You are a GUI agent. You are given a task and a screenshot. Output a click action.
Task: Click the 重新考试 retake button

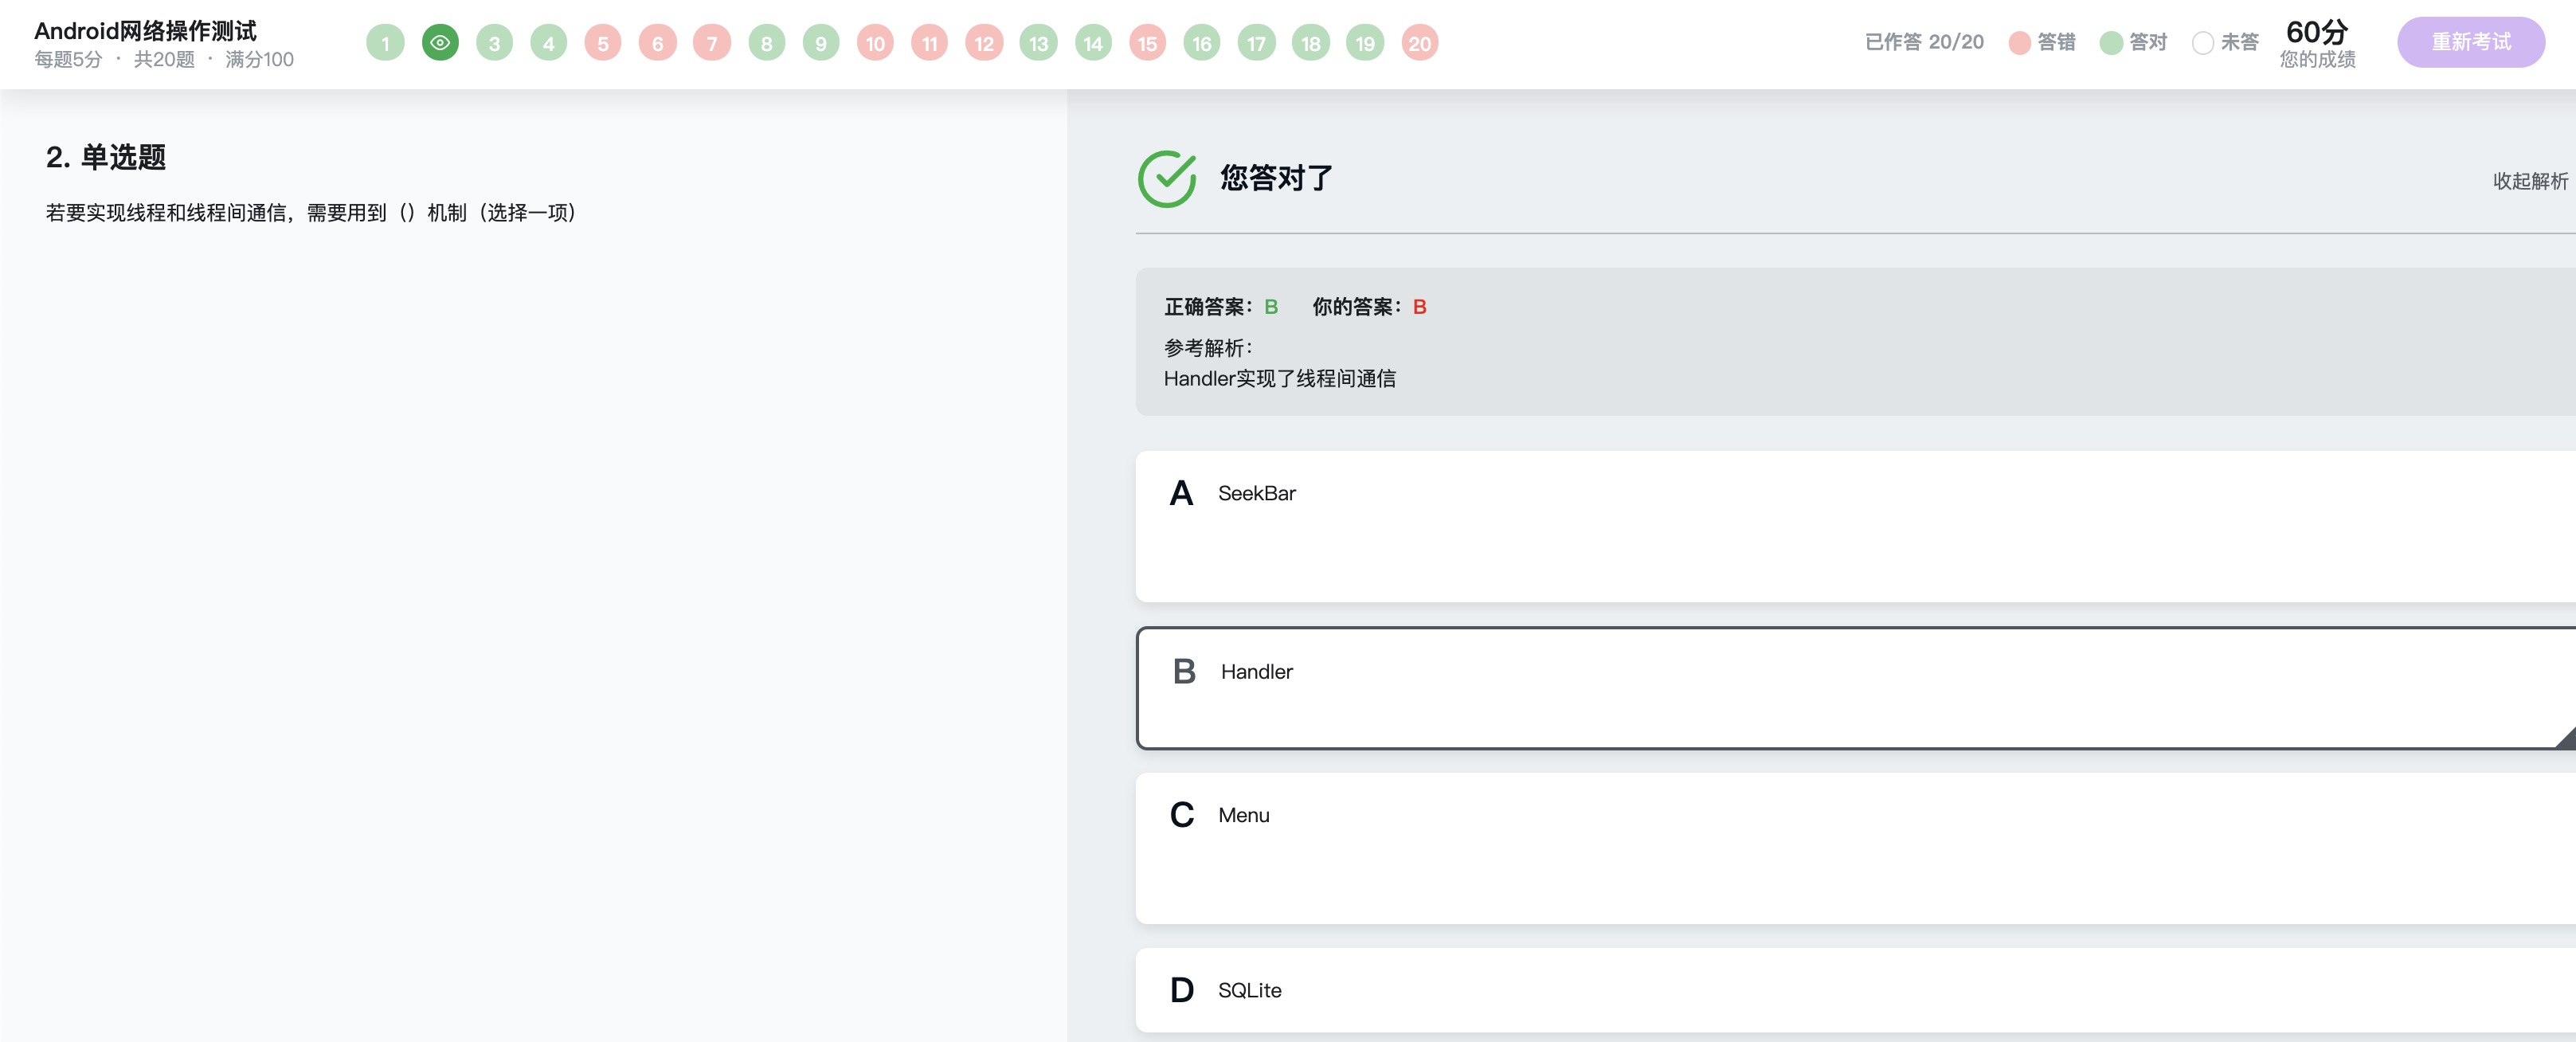click(2471, 42)
